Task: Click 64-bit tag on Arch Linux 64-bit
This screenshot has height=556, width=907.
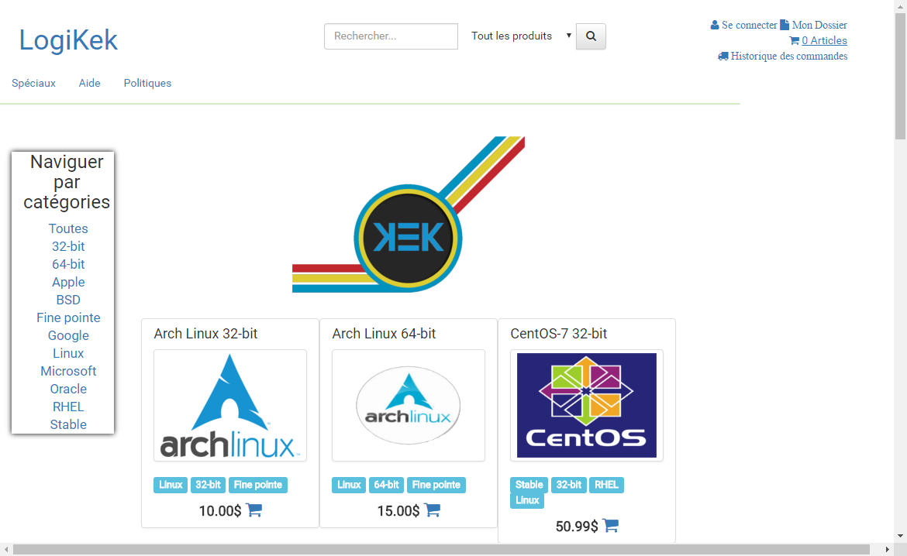Action: (386, 485)
